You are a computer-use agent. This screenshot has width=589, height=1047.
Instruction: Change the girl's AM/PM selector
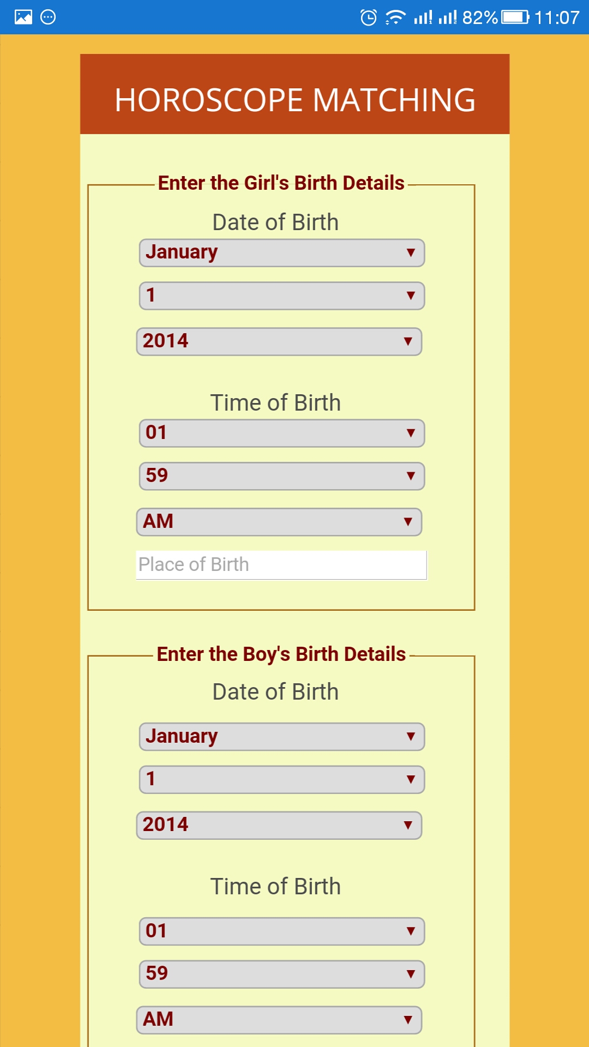point(279,522)
